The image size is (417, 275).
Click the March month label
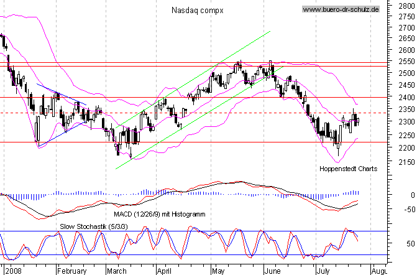[116, 271]
